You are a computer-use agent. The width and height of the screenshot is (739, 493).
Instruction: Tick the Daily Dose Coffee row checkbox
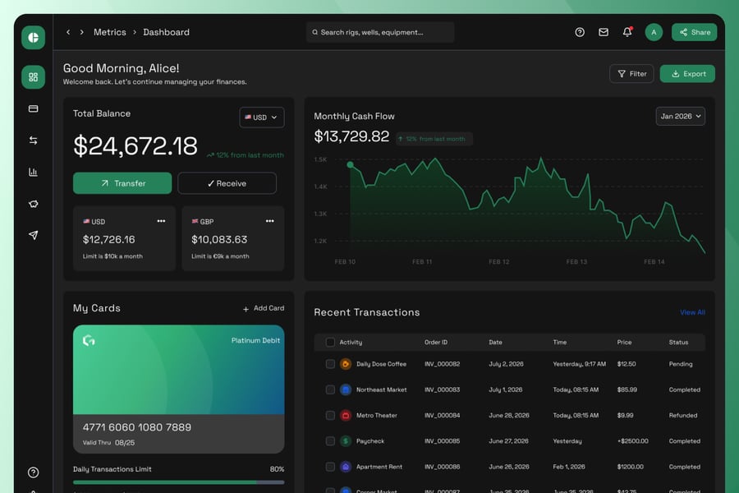click(330, 364)
